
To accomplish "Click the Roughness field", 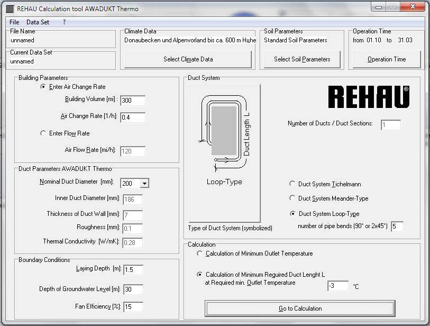I will pos(133,228).
